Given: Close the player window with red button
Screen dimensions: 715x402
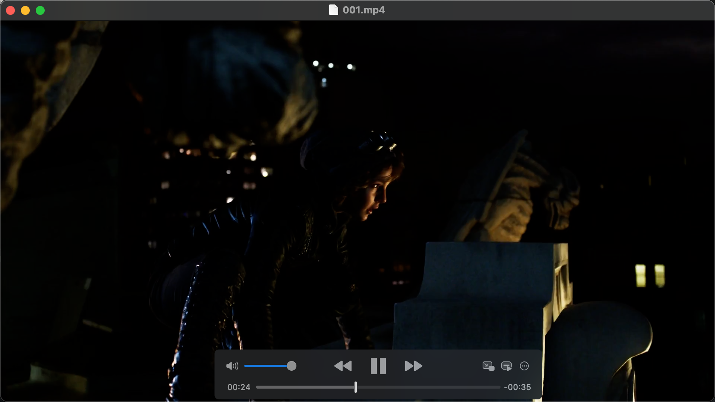Looking at the screenshot, I should click(10, 10).
